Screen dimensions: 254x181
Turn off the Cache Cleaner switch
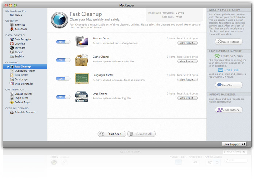63,60
